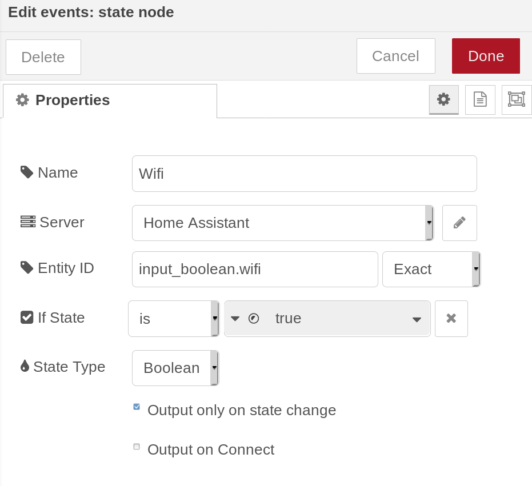The height and width of the screenshot is (486, 532).
Task: Edit Home Assistant server with pencil icon
Action: click(459, 223)
